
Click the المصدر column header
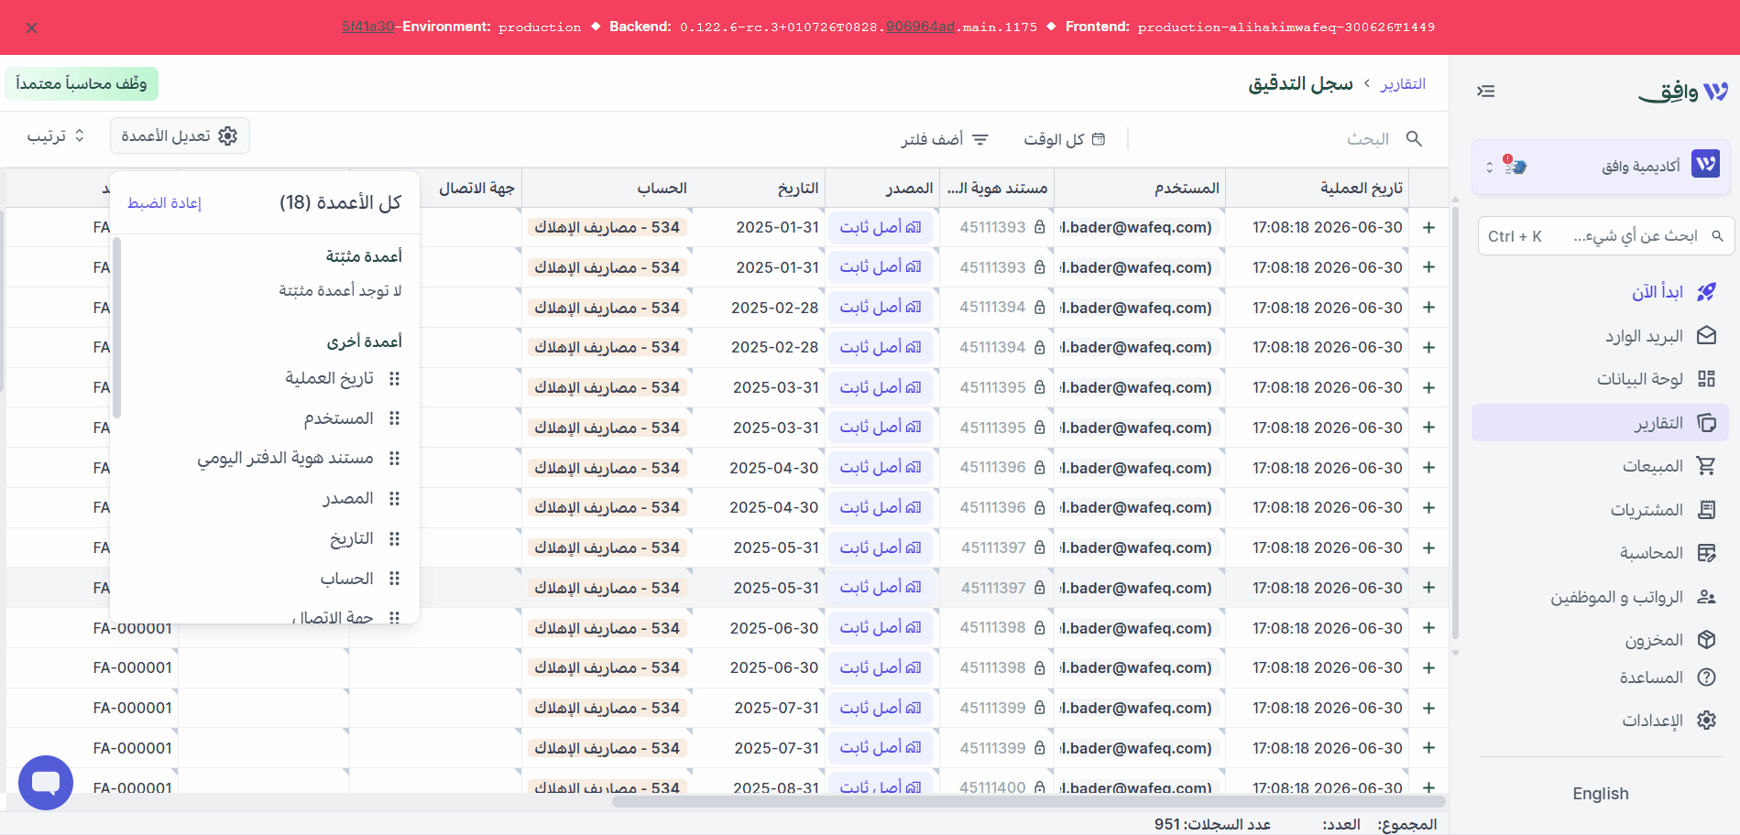tap(882, 188)
